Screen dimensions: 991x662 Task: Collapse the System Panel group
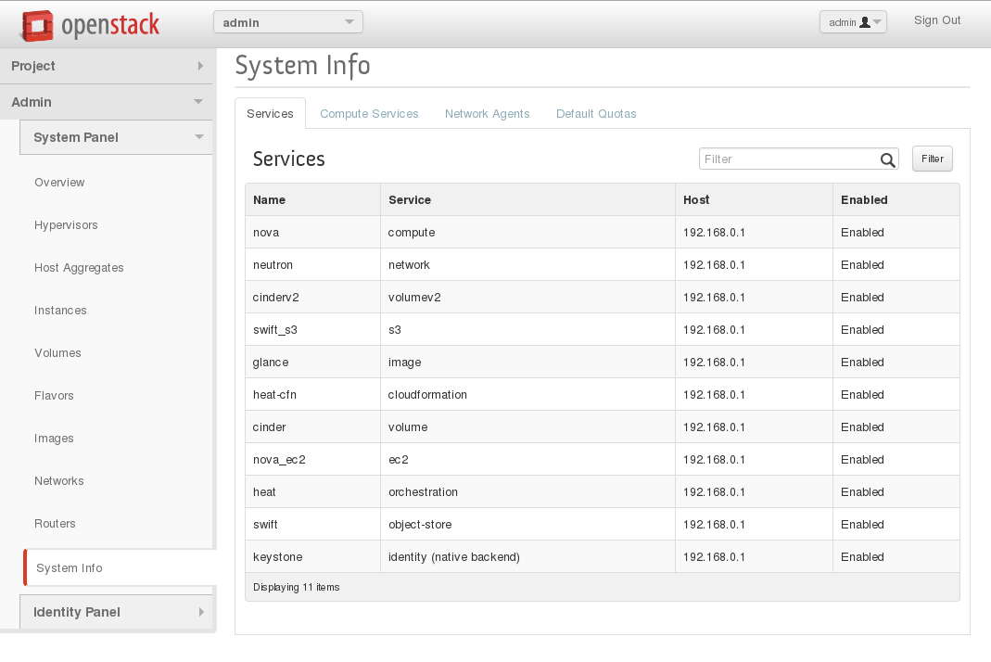point(116,137)
